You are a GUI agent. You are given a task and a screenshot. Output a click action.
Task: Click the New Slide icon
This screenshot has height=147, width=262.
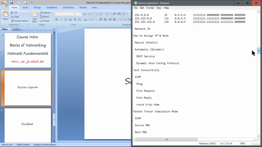point(35,14)
